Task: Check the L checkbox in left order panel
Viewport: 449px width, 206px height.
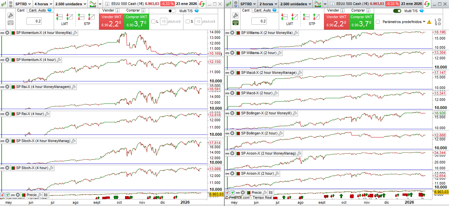Action: (153, 21)
